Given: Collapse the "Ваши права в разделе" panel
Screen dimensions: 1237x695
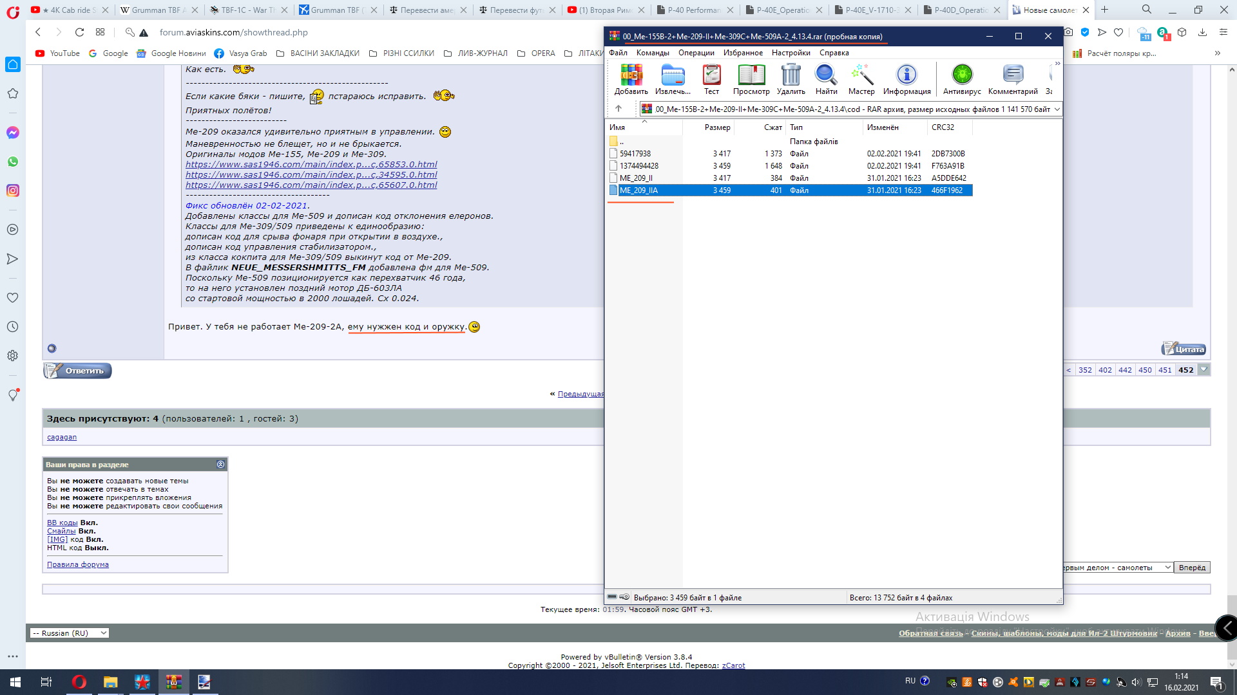Looking at the screenshot, I should (x=220, y=465).
